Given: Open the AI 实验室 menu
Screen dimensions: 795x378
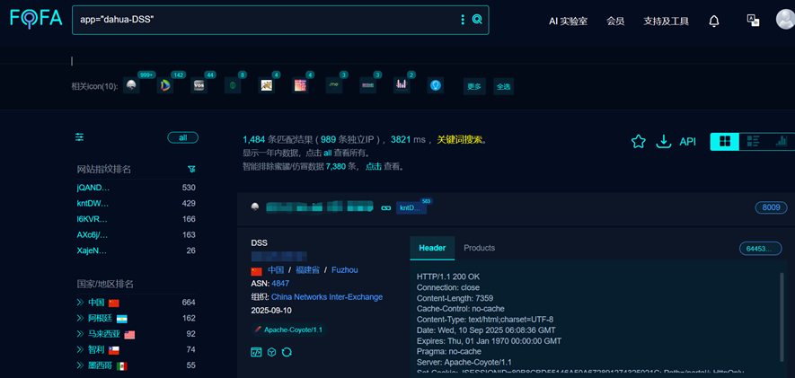Looking at the screenshot, I should [568, 22].
